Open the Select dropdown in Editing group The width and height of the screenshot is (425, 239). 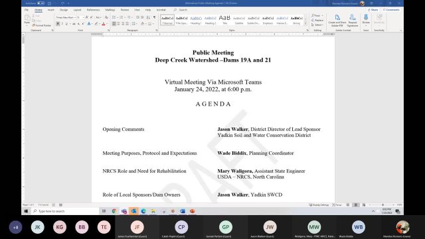[x=317, y=25]
